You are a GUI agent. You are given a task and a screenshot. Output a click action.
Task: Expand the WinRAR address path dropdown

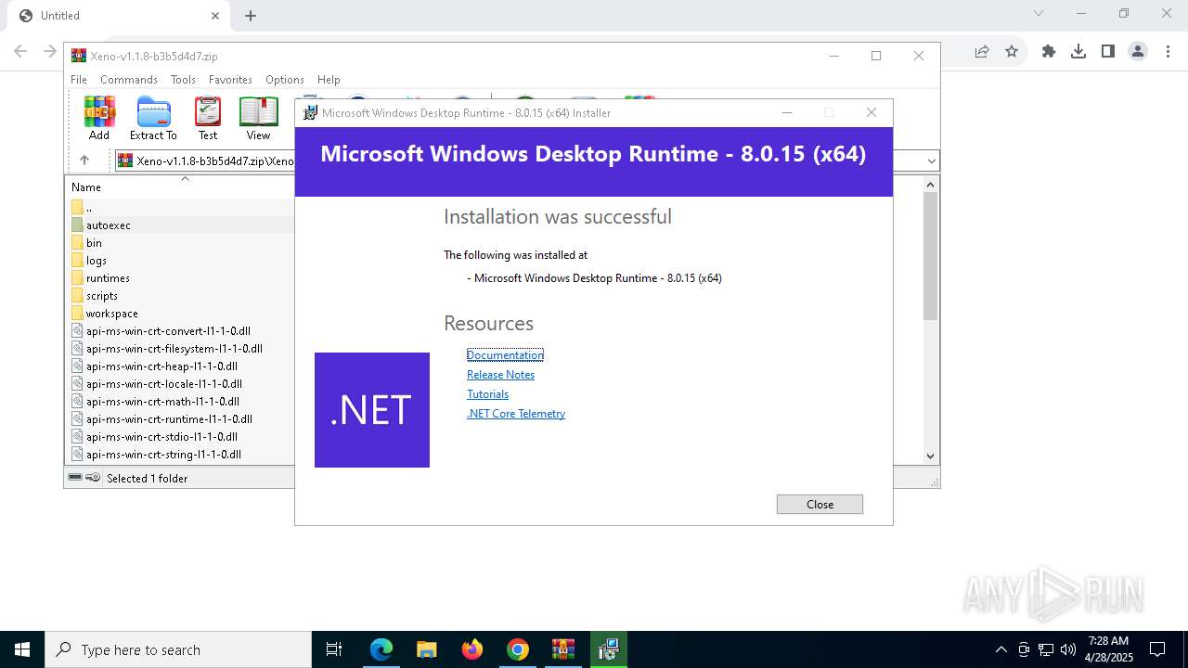pyautogui.click(x=931, y=161)
